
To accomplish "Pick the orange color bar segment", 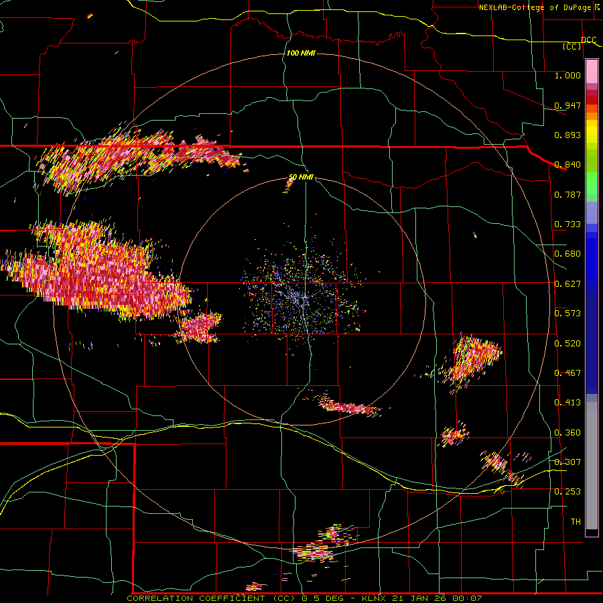I will pos(592,116).
